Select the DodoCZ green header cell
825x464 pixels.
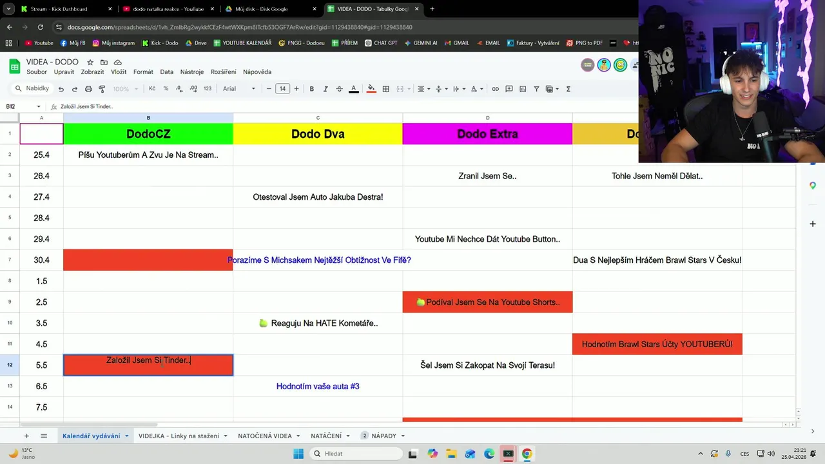point(148,134)
